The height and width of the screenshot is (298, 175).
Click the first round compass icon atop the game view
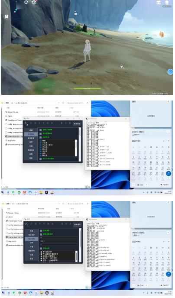pyautogui.click(x=26, y=2)
